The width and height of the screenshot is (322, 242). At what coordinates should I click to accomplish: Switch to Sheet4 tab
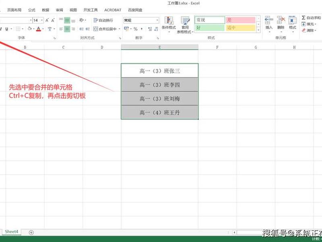[x=12, y=232]
